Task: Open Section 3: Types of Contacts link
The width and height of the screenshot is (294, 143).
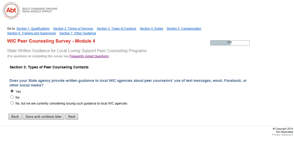Action: pos(116,29)
